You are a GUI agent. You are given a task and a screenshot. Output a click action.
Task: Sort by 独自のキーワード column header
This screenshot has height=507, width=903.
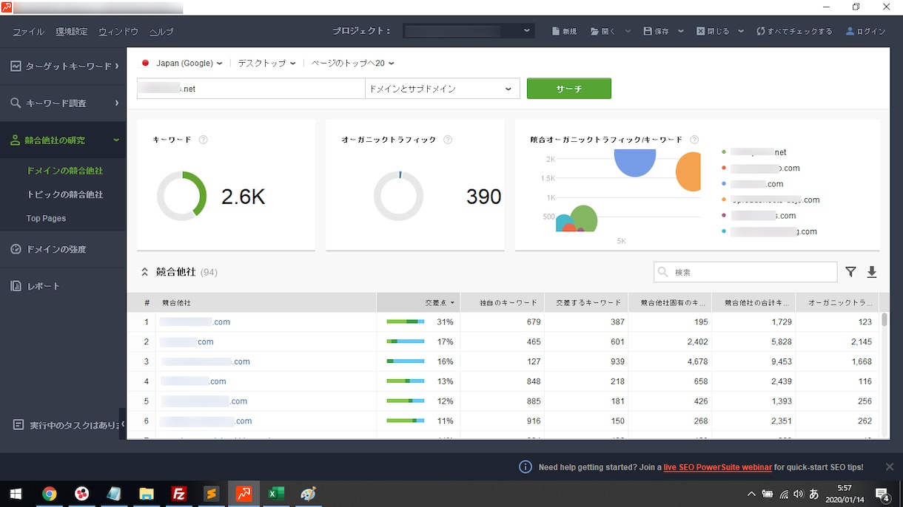point(503,302)
